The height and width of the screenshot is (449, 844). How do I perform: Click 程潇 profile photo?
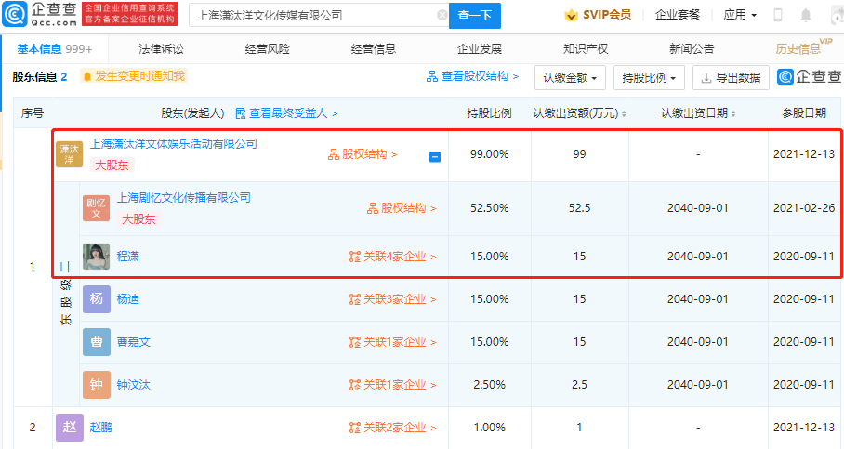(97, 257)
